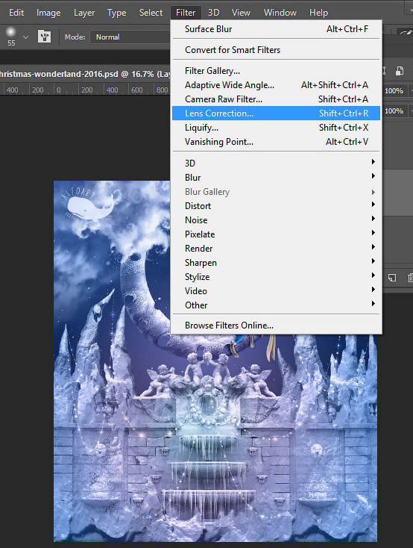The width and height of the screenshot is (413, 548).
Task: Open the Edit menu
Action: 16,13
